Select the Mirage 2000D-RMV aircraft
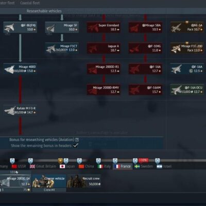Viewport: 206px width, 206px height. coord(104,90)
